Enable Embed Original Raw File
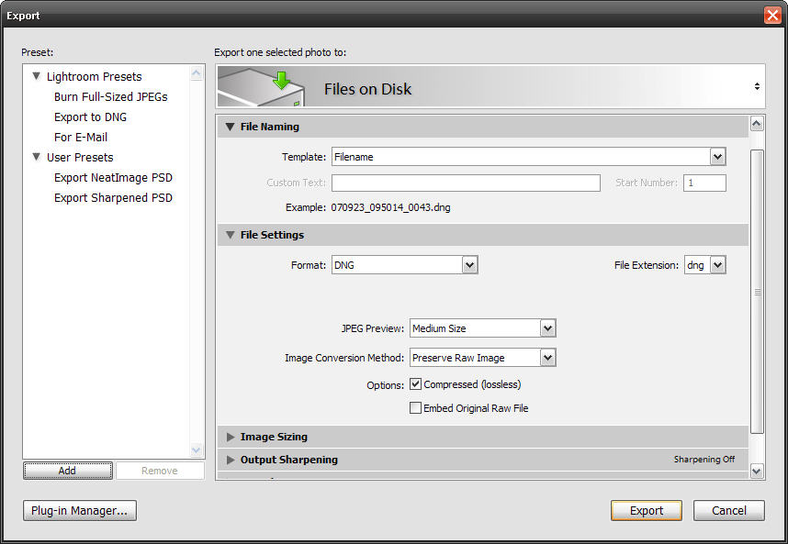Image resolution: width=788 pixels, height=544 pixels. point(415,408)
